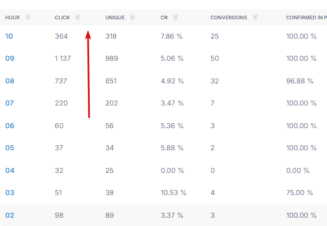Viewport: 327px width, 226px height.
Task: Open hour 08 link
Action: tap(9, 81)
